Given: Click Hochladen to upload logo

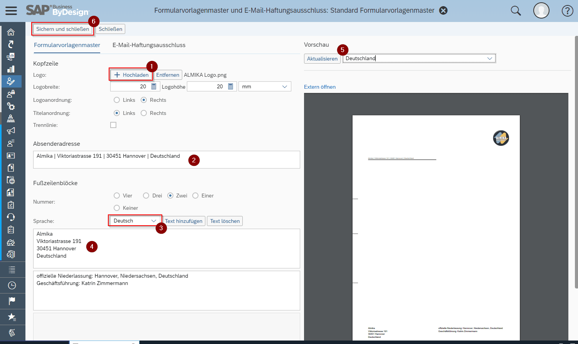Looking at the screenshot, I should pos(131,75).
